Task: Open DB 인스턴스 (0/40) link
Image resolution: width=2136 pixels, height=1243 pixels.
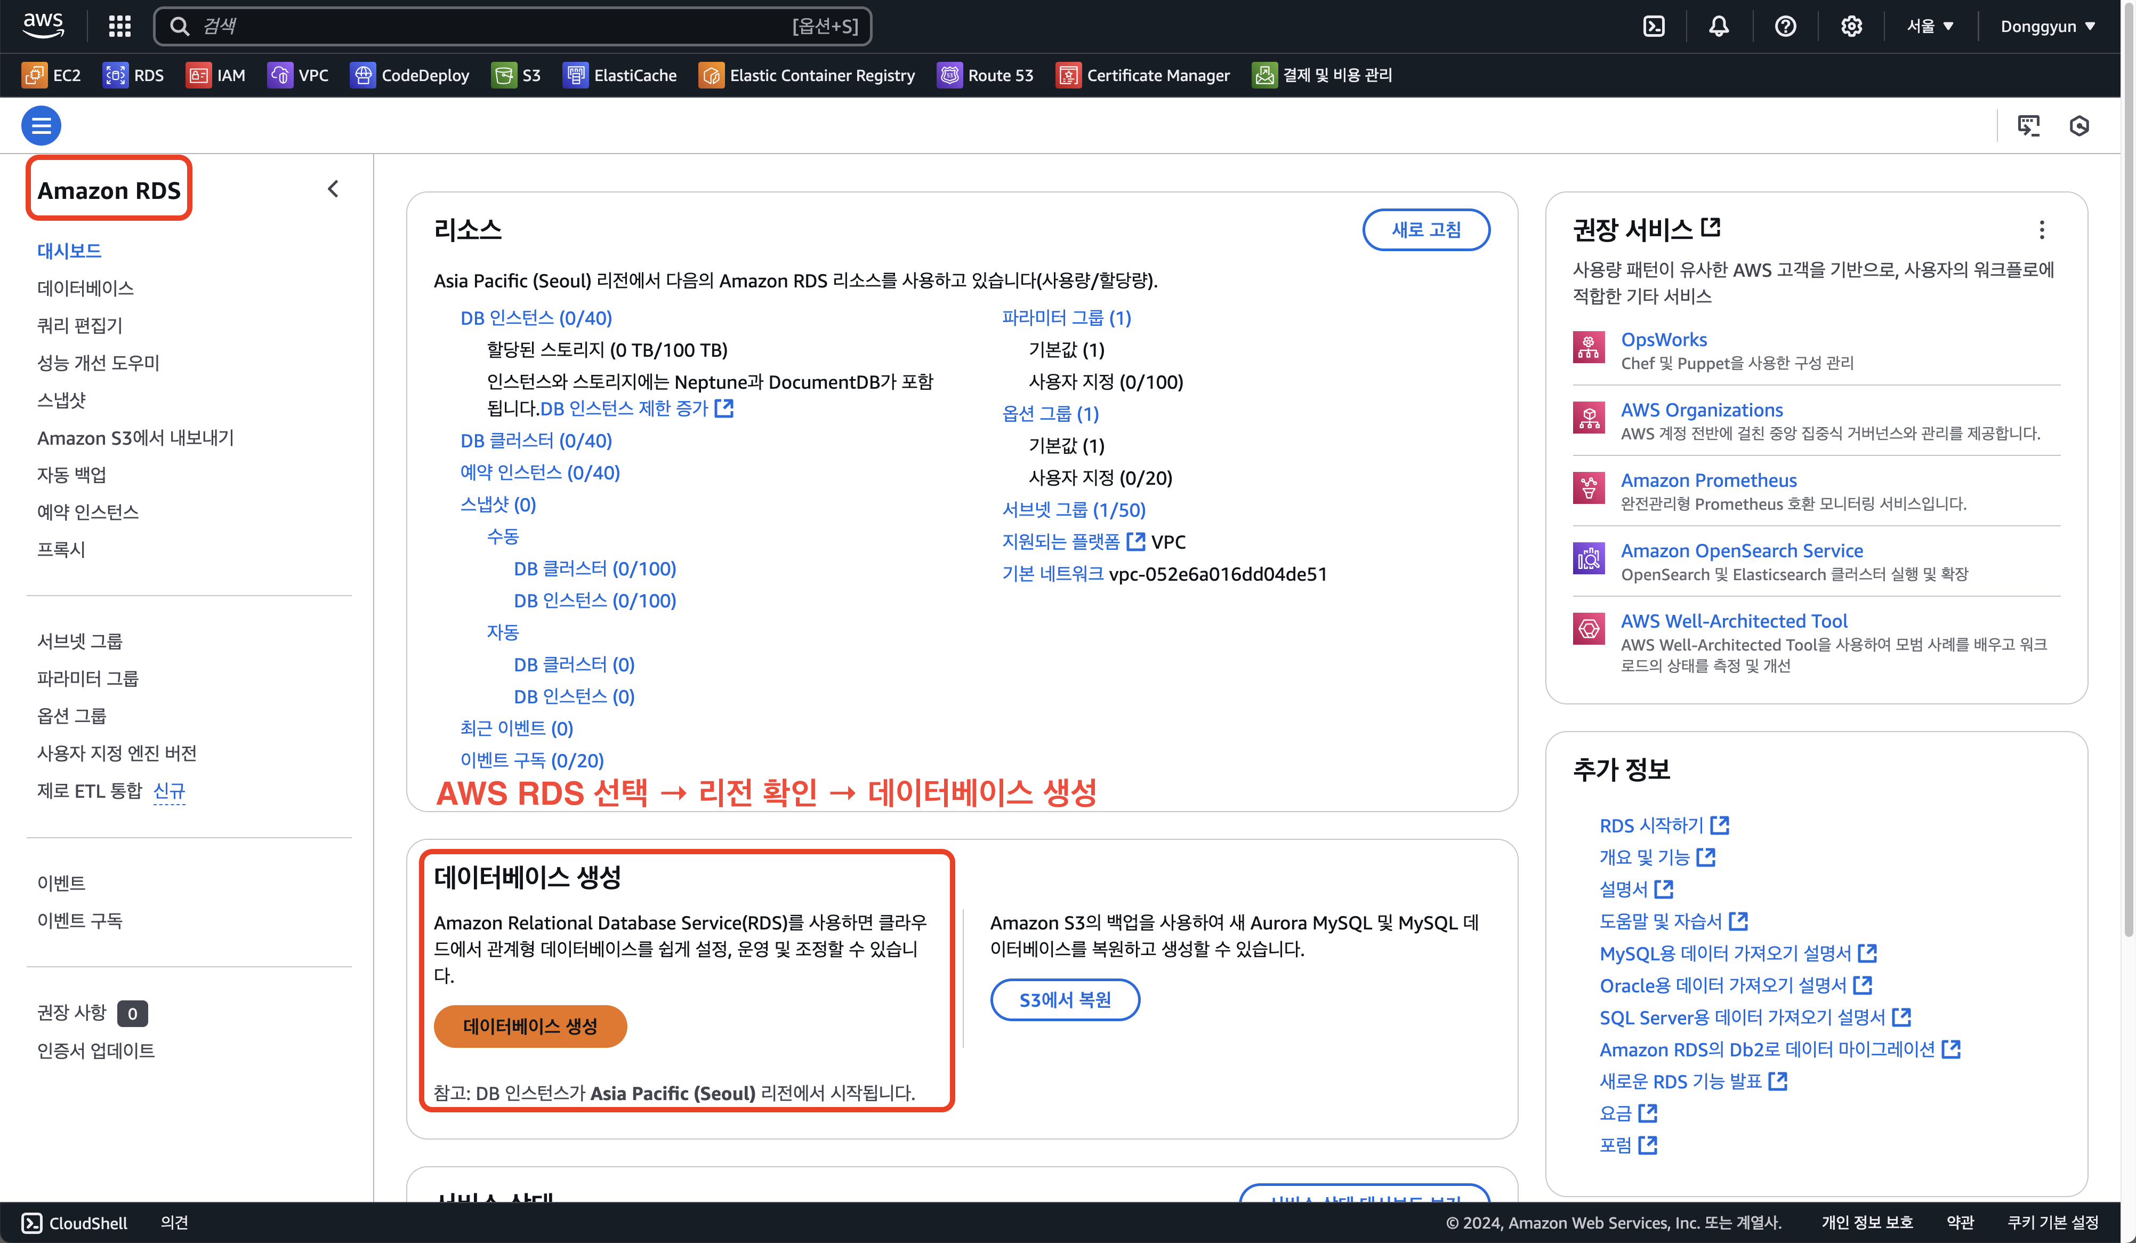Action: tap(536, 317)
